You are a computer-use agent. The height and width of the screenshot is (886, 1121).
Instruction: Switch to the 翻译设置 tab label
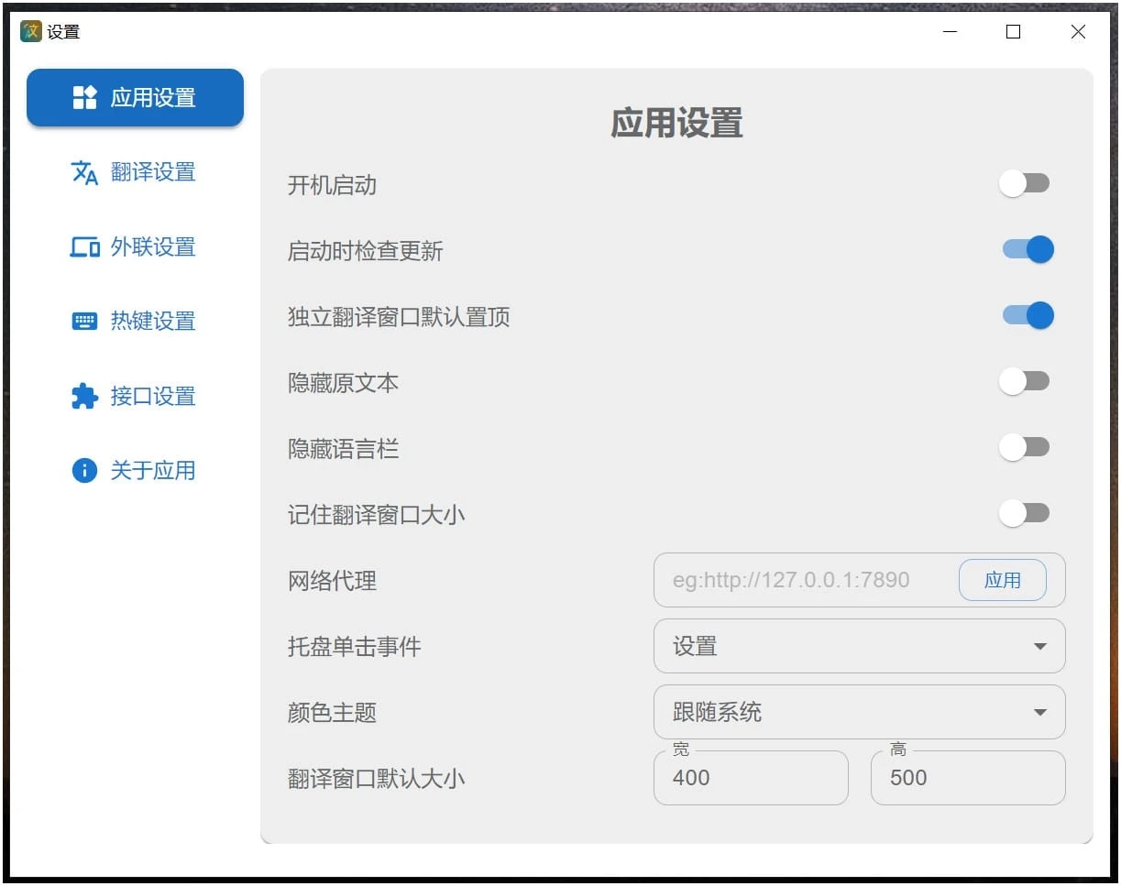153,172
